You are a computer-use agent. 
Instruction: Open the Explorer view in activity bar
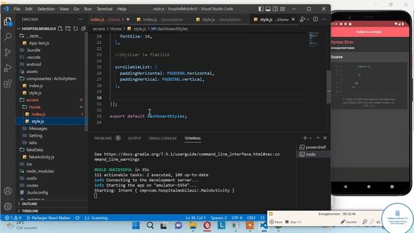8,21
